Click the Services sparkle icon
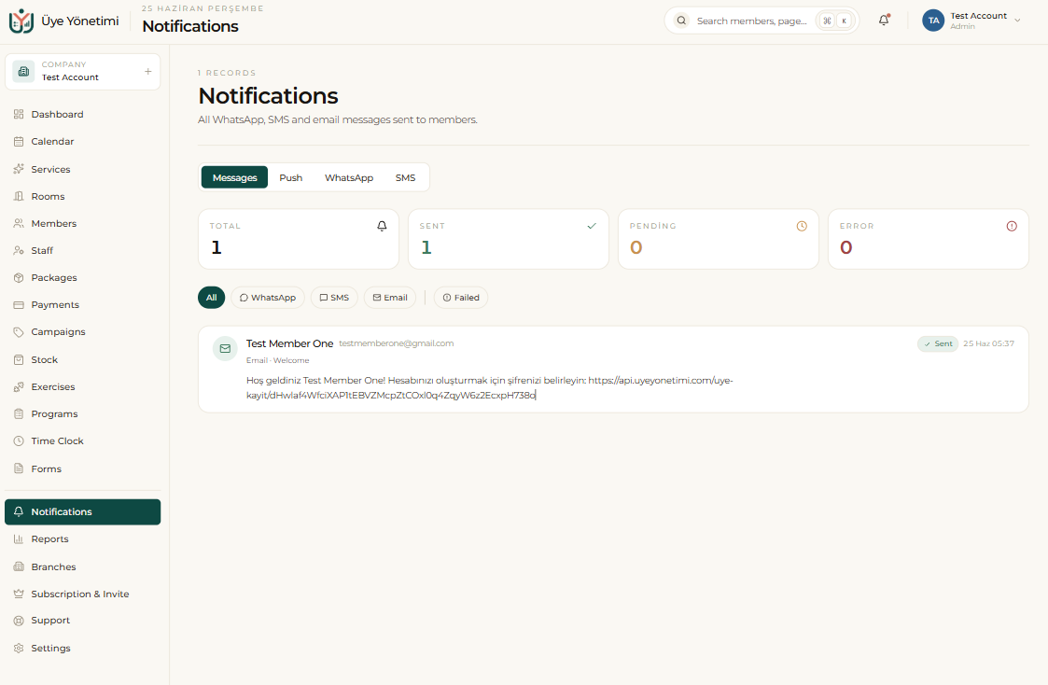This screenshot has width=1048, height=685. [19, 169]
